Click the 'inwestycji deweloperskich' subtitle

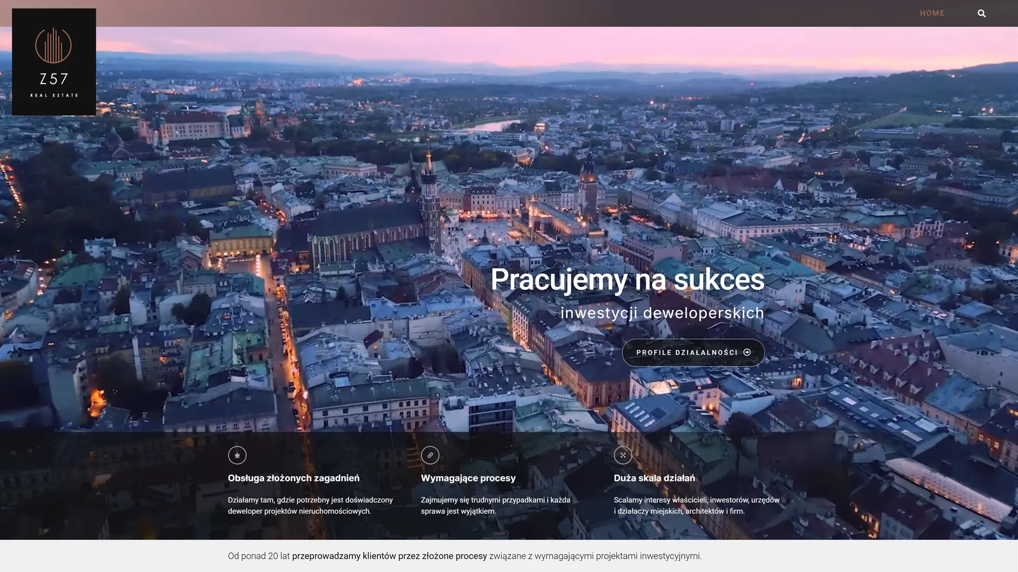pyautogui.click(x=662, y=313)
